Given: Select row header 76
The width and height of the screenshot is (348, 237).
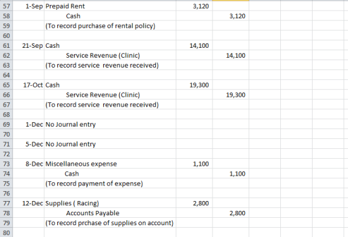Looking at the screenshot, I should (6, 194).
